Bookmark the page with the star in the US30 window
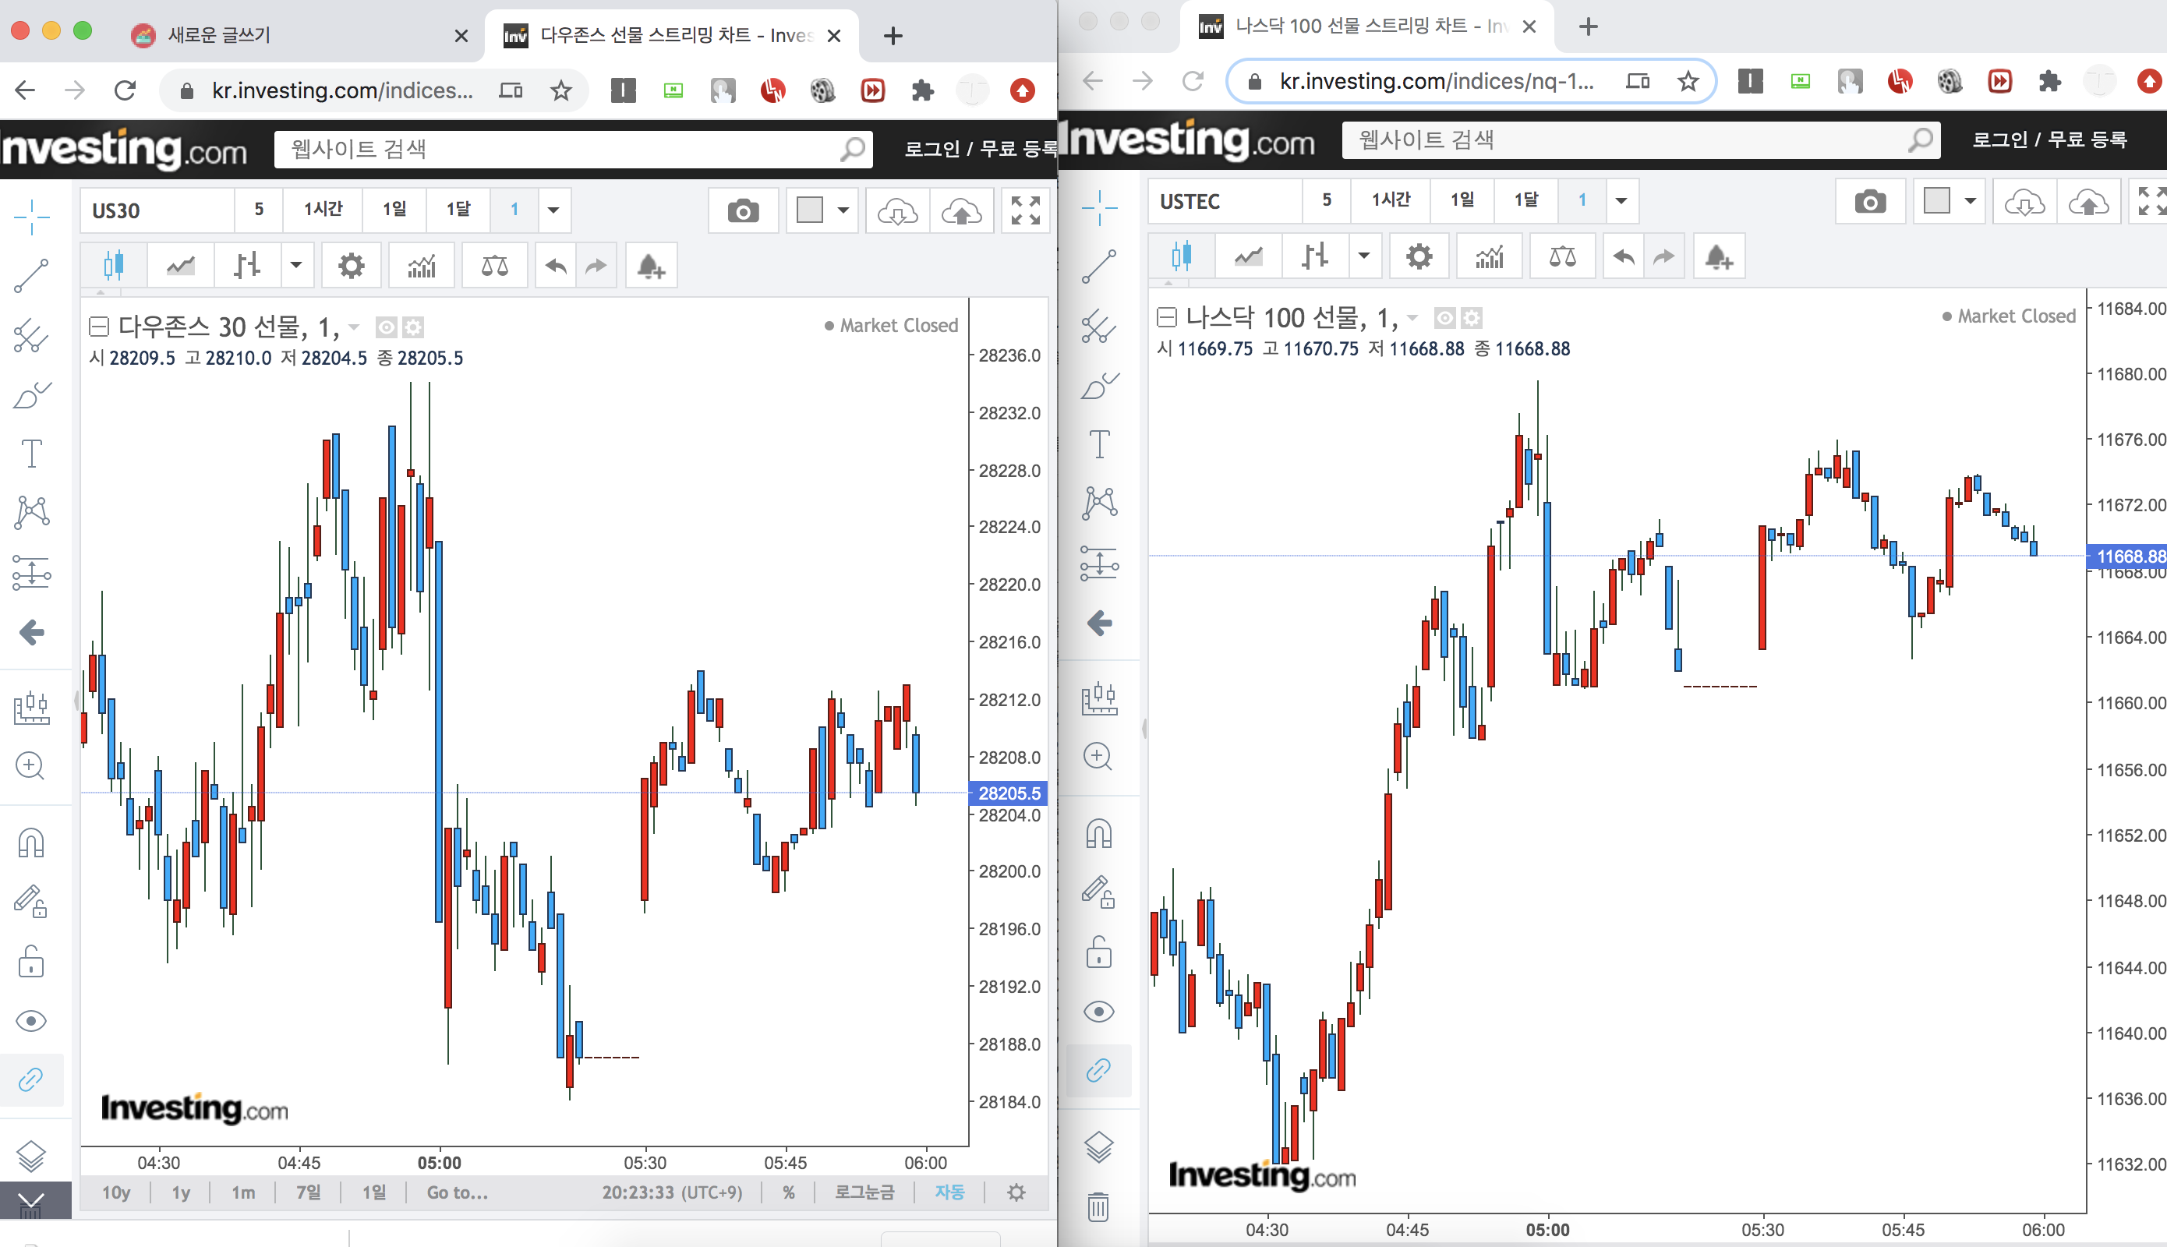This screenshot has width=2167, height=1247. coord(561,90)
